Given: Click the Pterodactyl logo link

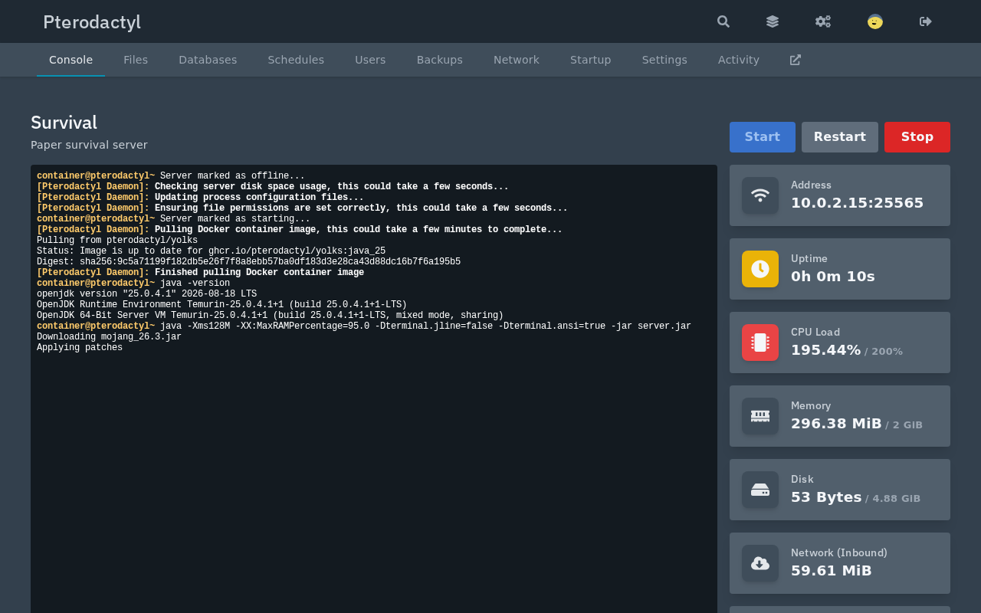Looking at the screenshot, I should point(92,21).
